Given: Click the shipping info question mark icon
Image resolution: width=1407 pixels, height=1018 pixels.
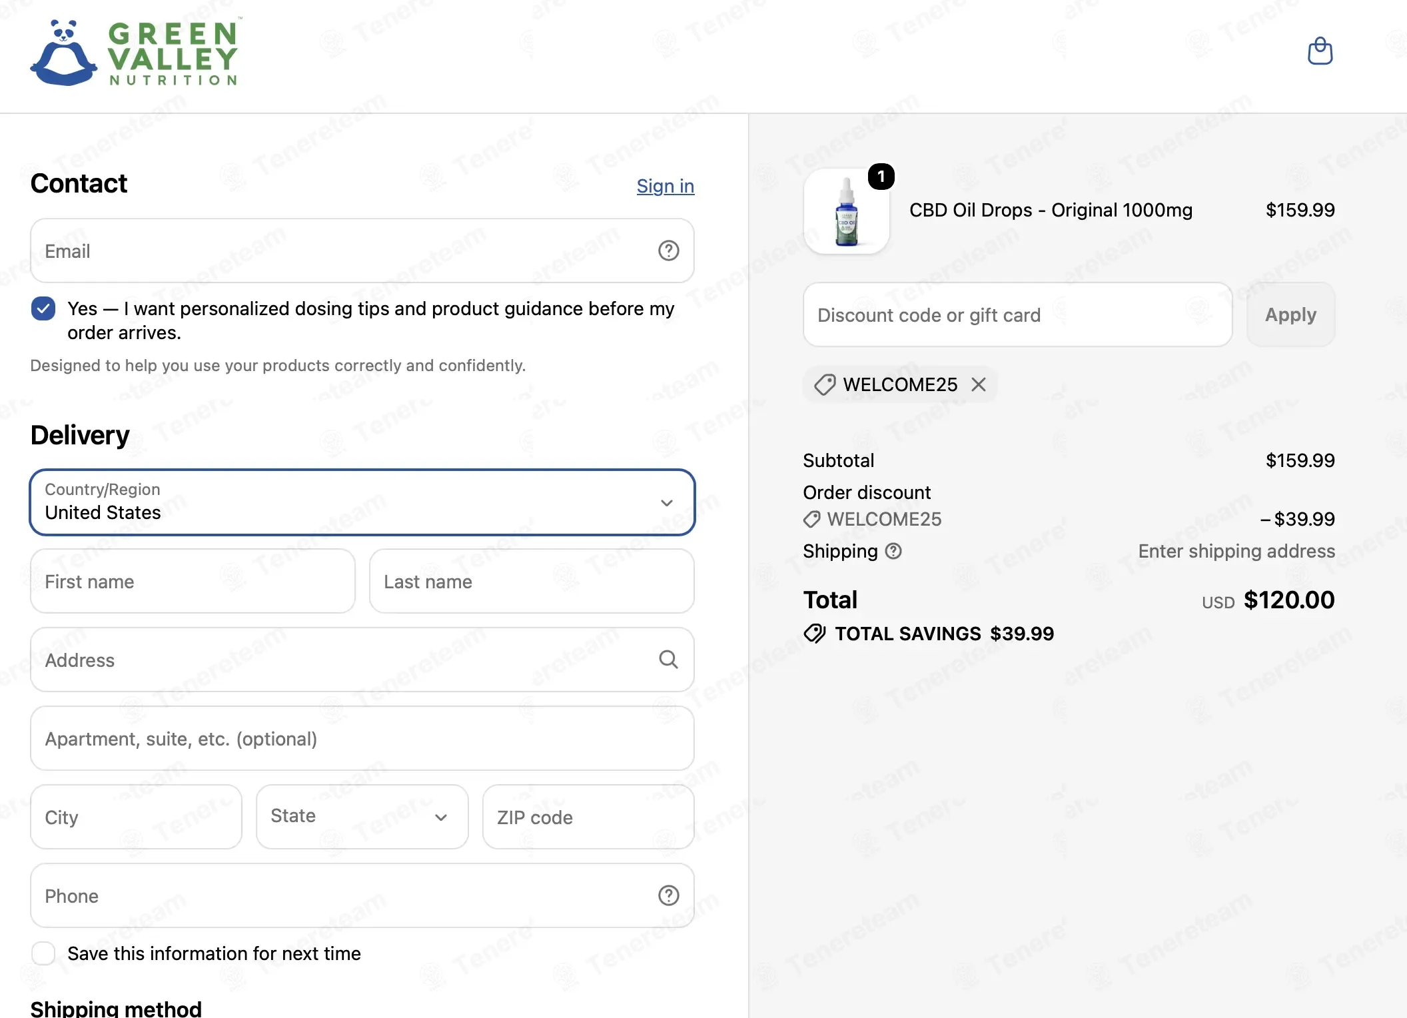Looking at the screenshot, I should [893, 551].
